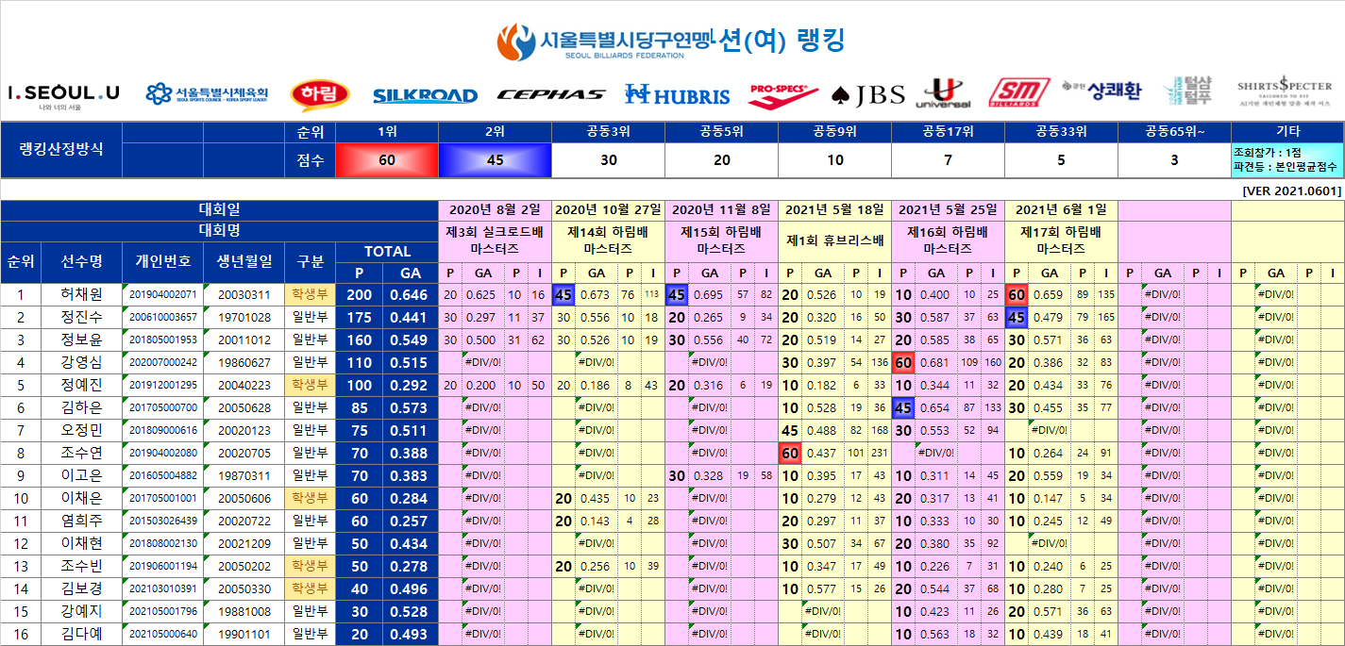This screenshot has width=1345, height=646.
Task: Click the red 1위 score cell showing 60
Action: 387,160
